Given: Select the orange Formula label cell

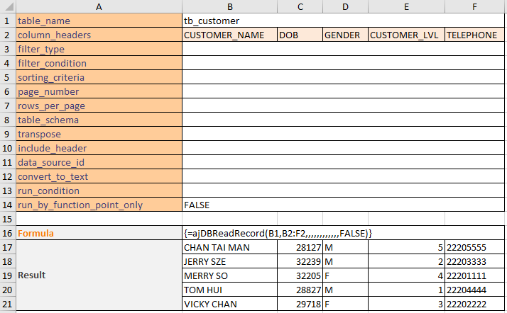Looking at the screenshot, I should coord(99,233).
